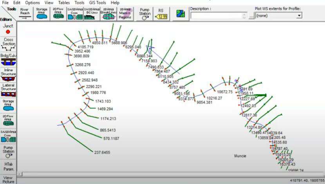Open the Bridge/Culvert editor
The height and width of the screenshot is (184, 325).
tap(8, 60)
